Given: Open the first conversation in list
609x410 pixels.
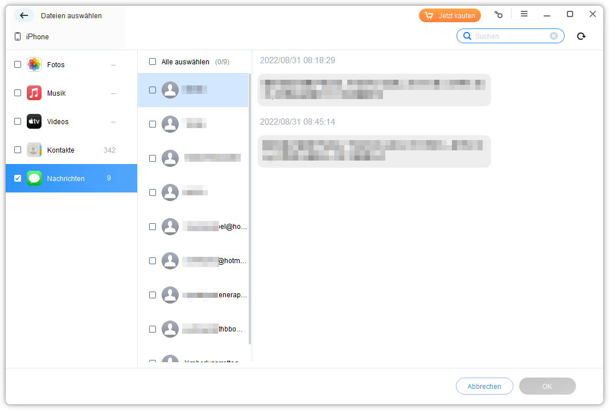Looking at the screenshot, I should tap(193, 90).
